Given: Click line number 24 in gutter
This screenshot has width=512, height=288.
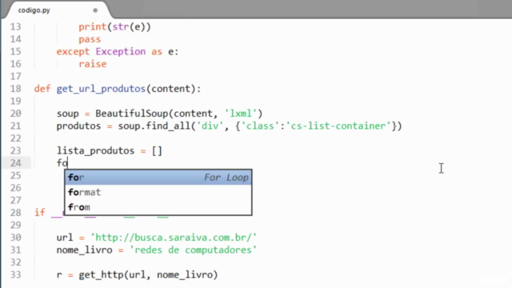Looking at the screenshot, I should (x=15, y=163).
